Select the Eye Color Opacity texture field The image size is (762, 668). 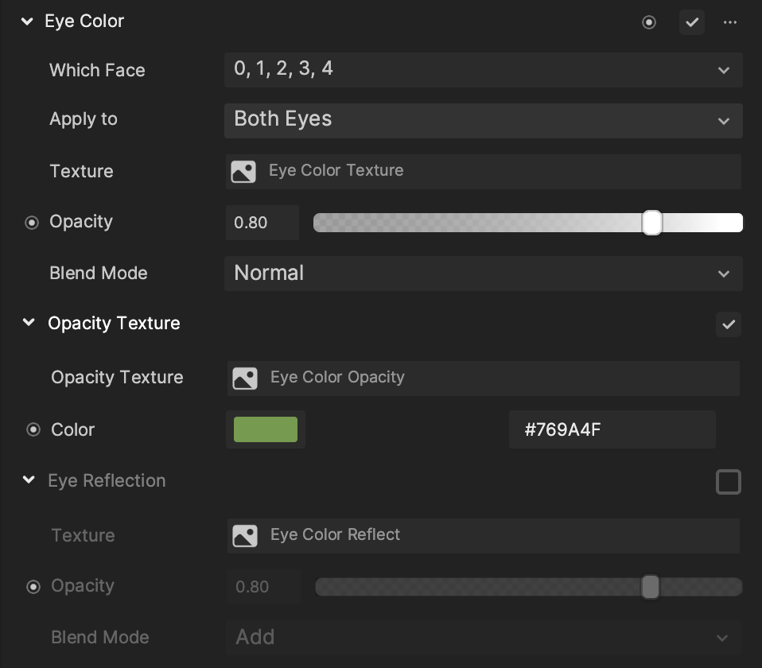(484, 379)
